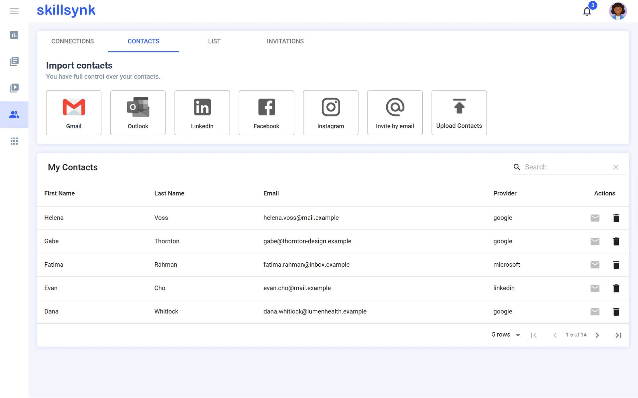Delete Dana Whitlock contact

[616, 312]
